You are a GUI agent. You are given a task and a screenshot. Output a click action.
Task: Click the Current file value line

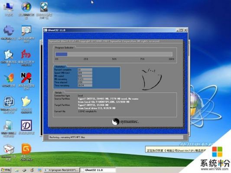point(87,112)
